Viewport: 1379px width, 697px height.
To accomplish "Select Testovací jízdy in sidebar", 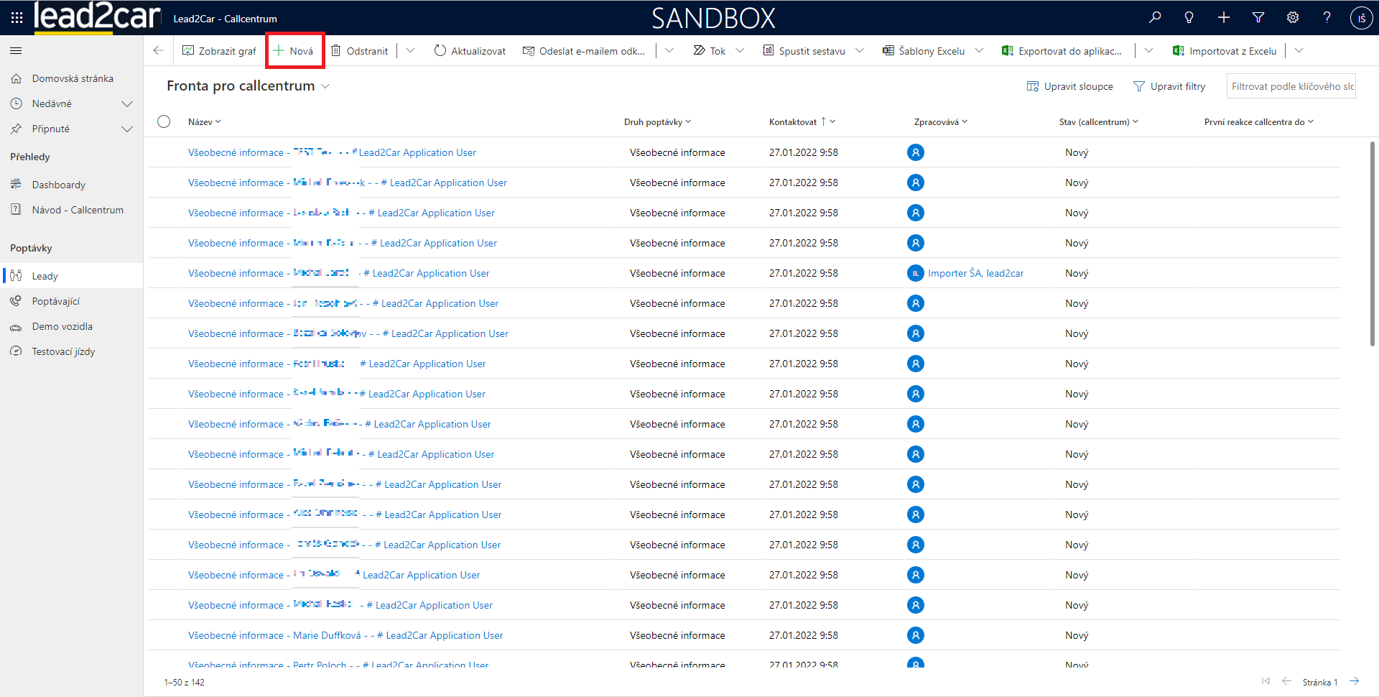I will click(63, 351).
